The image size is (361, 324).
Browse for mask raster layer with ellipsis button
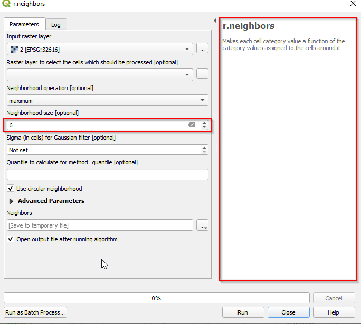pyautogui.click(x=202, y=74)
